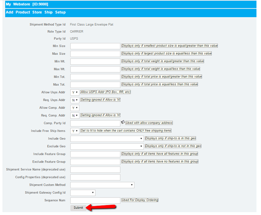261x215 pixels.
Task: Click the 'Role Type Id' label
Action: click(x=56, y=32)
